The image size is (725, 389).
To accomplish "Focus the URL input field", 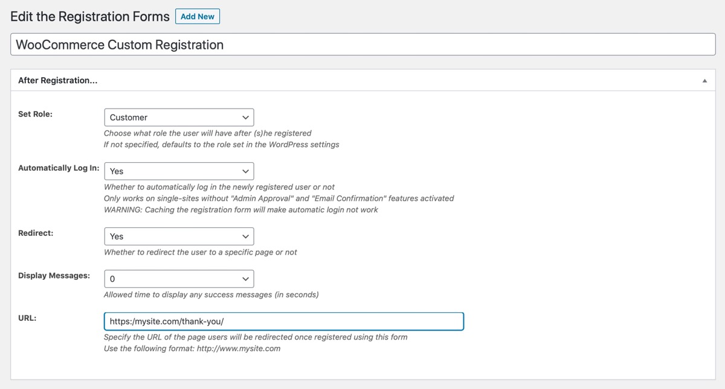I will (x=284, y=321).
